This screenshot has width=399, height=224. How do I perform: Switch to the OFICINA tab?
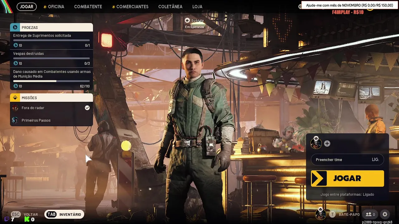pyautogui.click(x=56, y=7)
